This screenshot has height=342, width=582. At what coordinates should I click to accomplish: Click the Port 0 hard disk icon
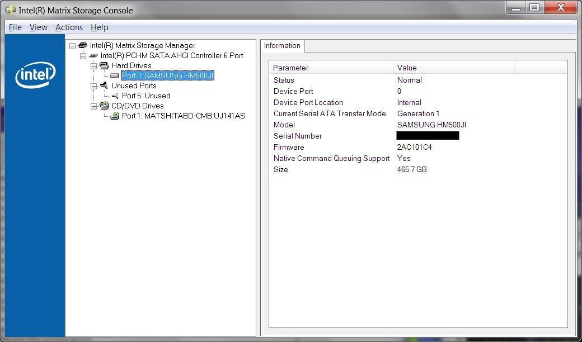[115, 75]
